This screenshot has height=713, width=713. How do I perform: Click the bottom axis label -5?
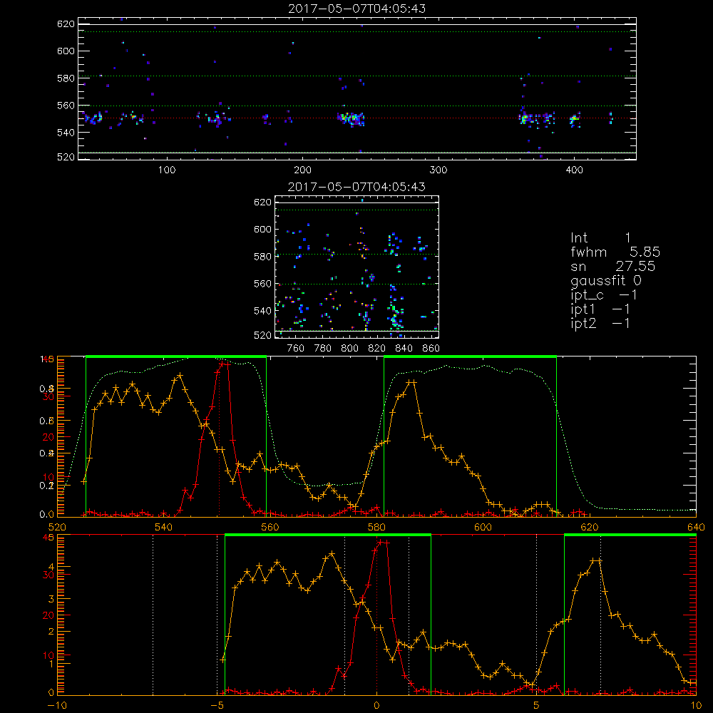(217, 706)
